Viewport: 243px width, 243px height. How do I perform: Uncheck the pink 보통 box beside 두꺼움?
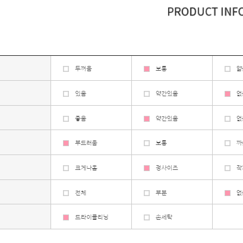[x=147, y=69]
